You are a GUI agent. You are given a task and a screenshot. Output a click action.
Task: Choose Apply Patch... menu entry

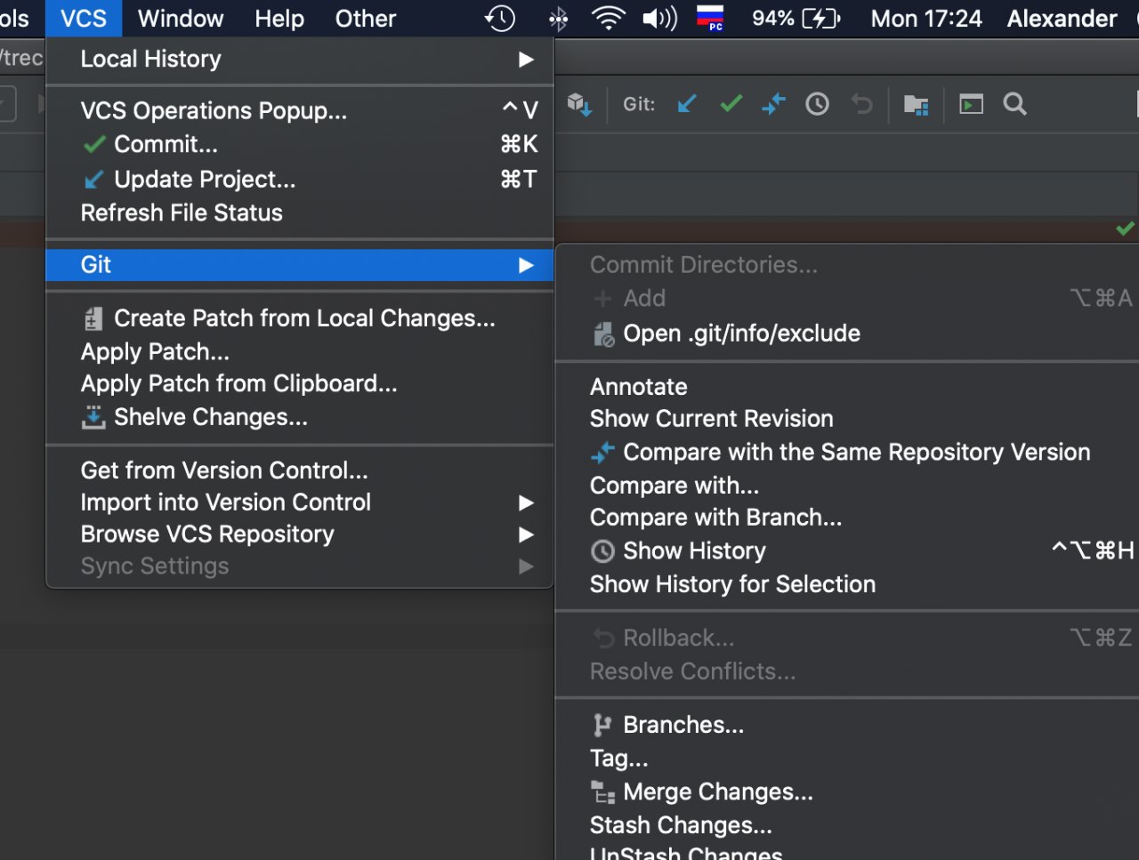point(300,351)
